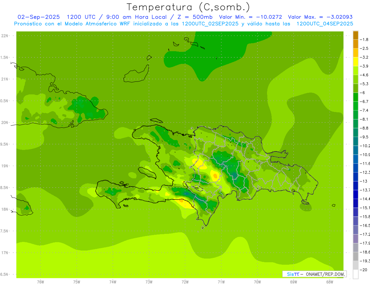Pick the white swatch below -20 on colorbar

coord(356,274)
